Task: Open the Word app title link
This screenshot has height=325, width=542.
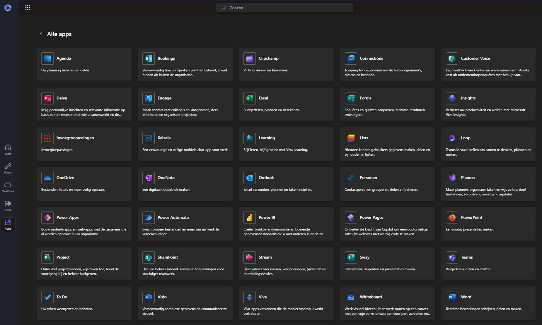Action: pos(466,297)
